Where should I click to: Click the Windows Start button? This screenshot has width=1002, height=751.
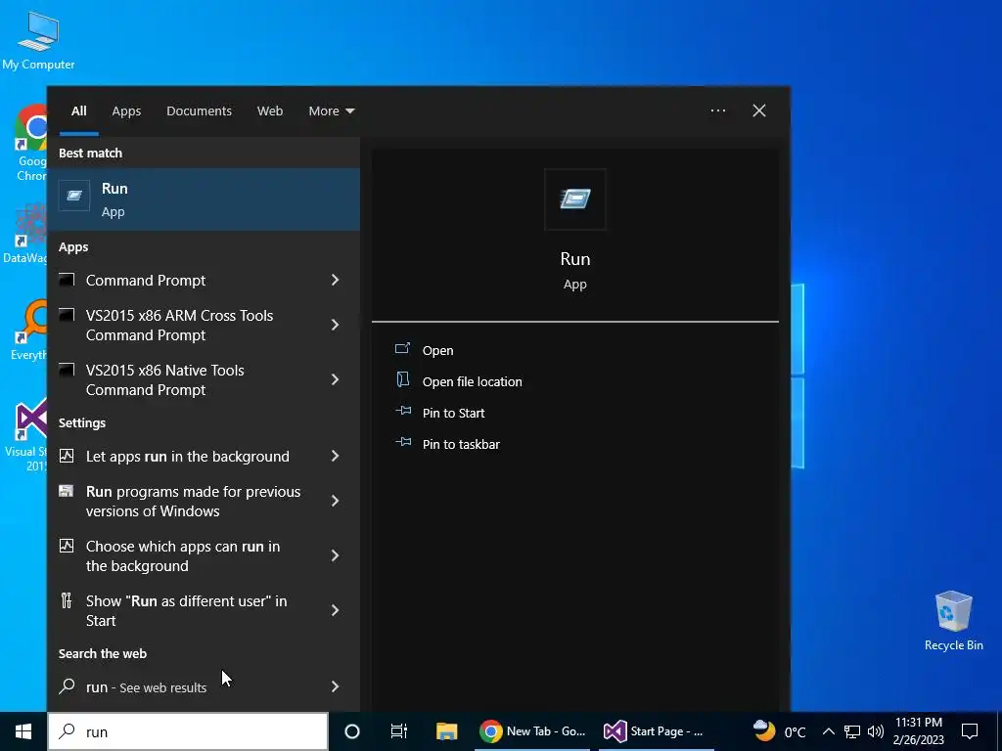[x=23, y=731]
